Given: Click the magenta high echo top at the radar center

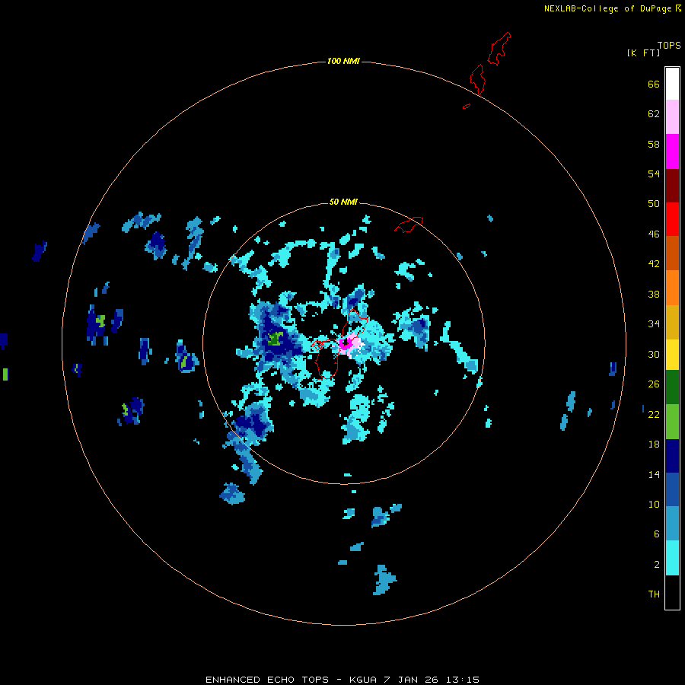Looking at the screenshot, I should coord(345,342).
